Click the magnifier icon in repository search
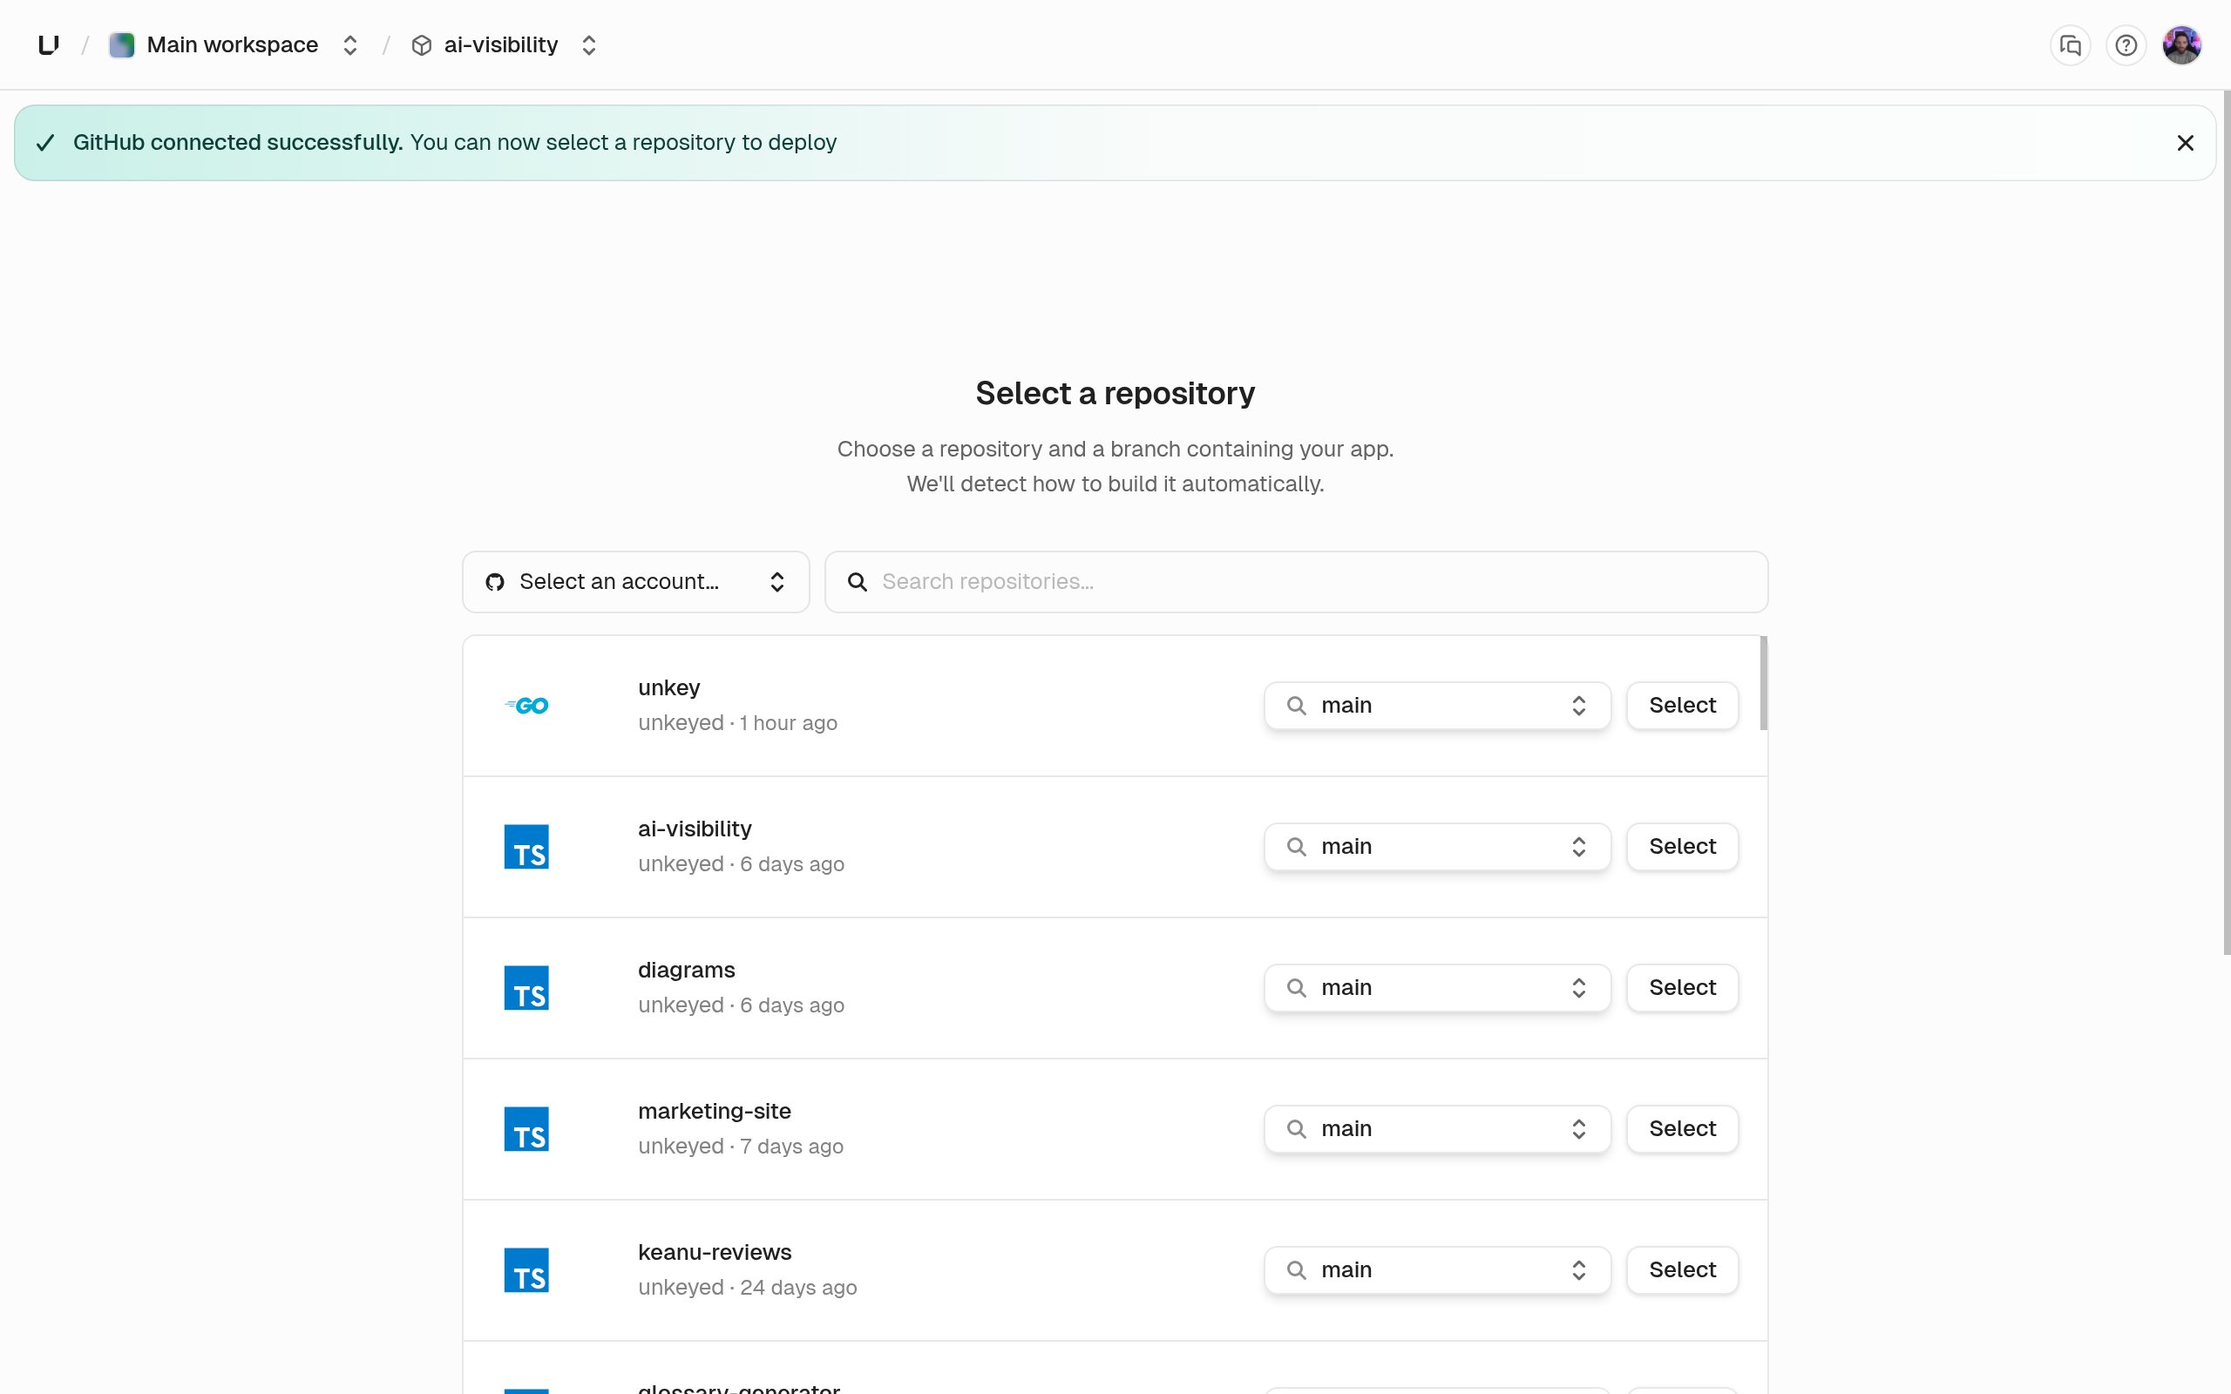This screenshot has width=2231, height=1394. [x=858, y=582]
